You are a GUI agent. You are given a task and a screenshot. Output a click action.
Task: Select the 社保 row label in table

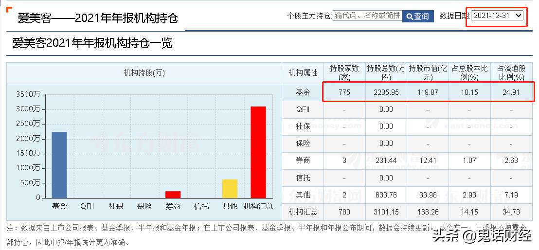click(303, 126)
